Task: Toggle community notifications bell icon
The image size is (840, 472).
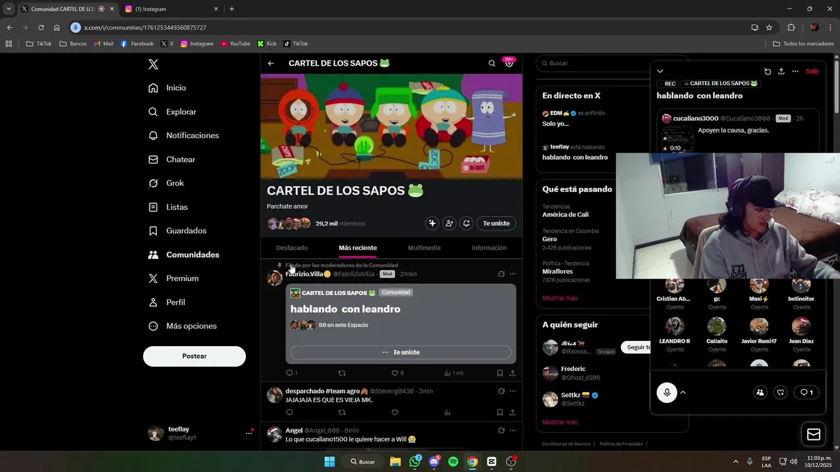Action: pos(466,224)
